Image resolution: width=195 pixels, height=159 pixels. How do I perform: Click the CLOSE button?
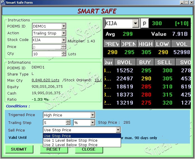click(x=89, y=150)
